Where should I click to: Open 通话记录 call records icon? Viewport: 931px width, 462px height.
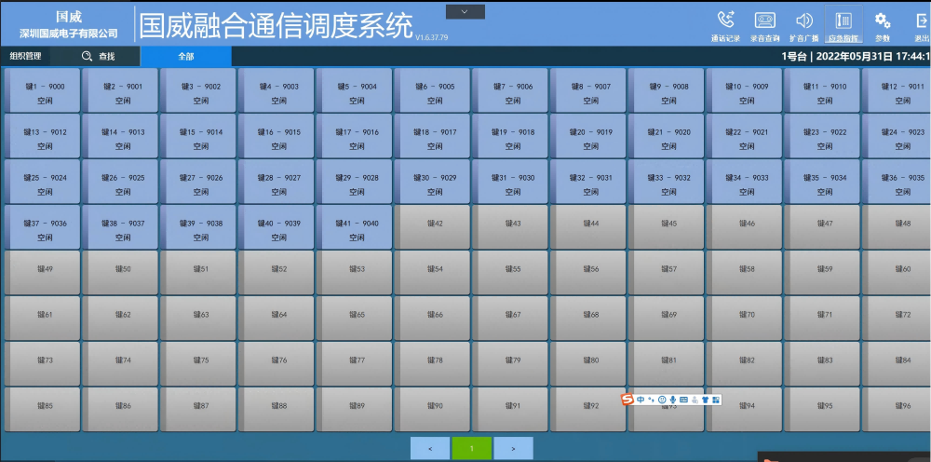click(x=725, y=25)
